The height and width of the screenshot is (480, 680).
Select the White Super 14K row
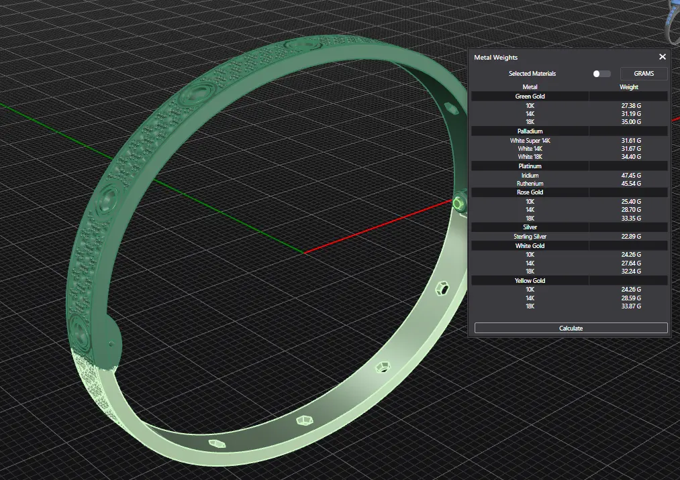coord(569,140)
